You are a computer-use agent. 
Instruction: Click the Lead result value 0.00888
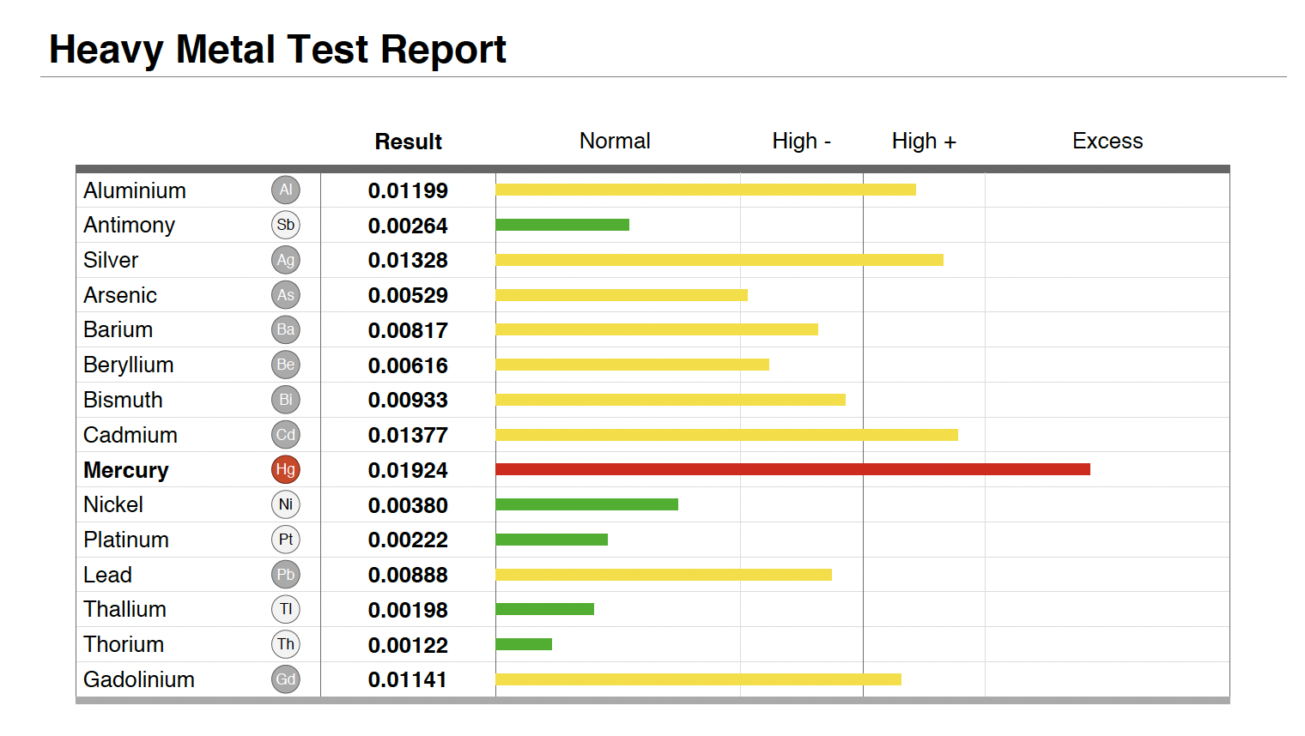(x=408, y=575)
